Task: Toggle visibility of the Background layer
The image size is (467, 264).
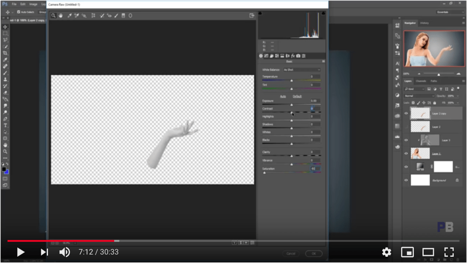Action: (x=405, y=180)
